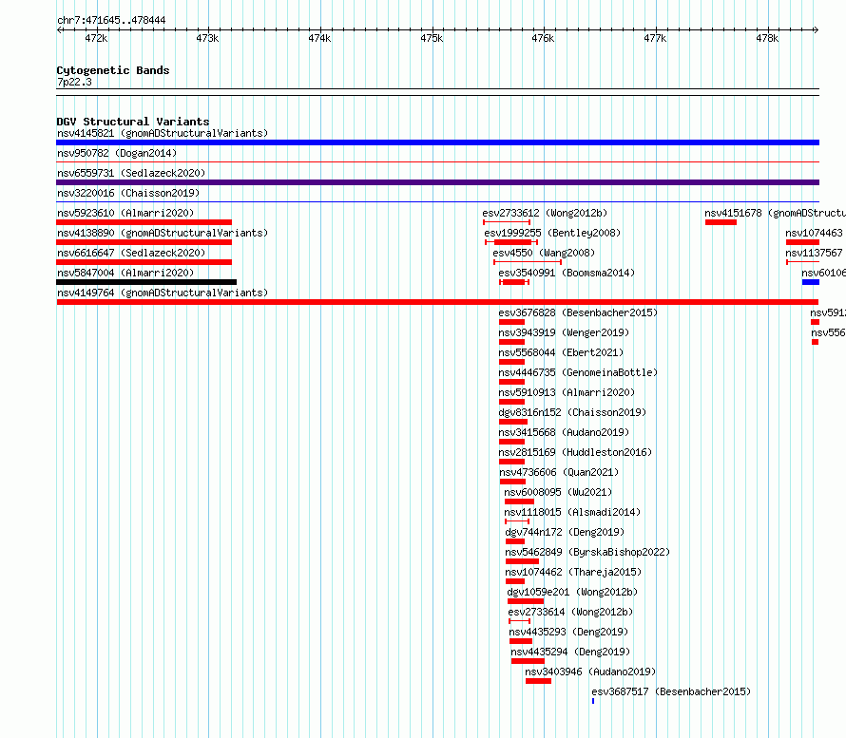Select the Cytogenetic Bands track title
The image size is (846, 738).
click(x=113, y=70)
